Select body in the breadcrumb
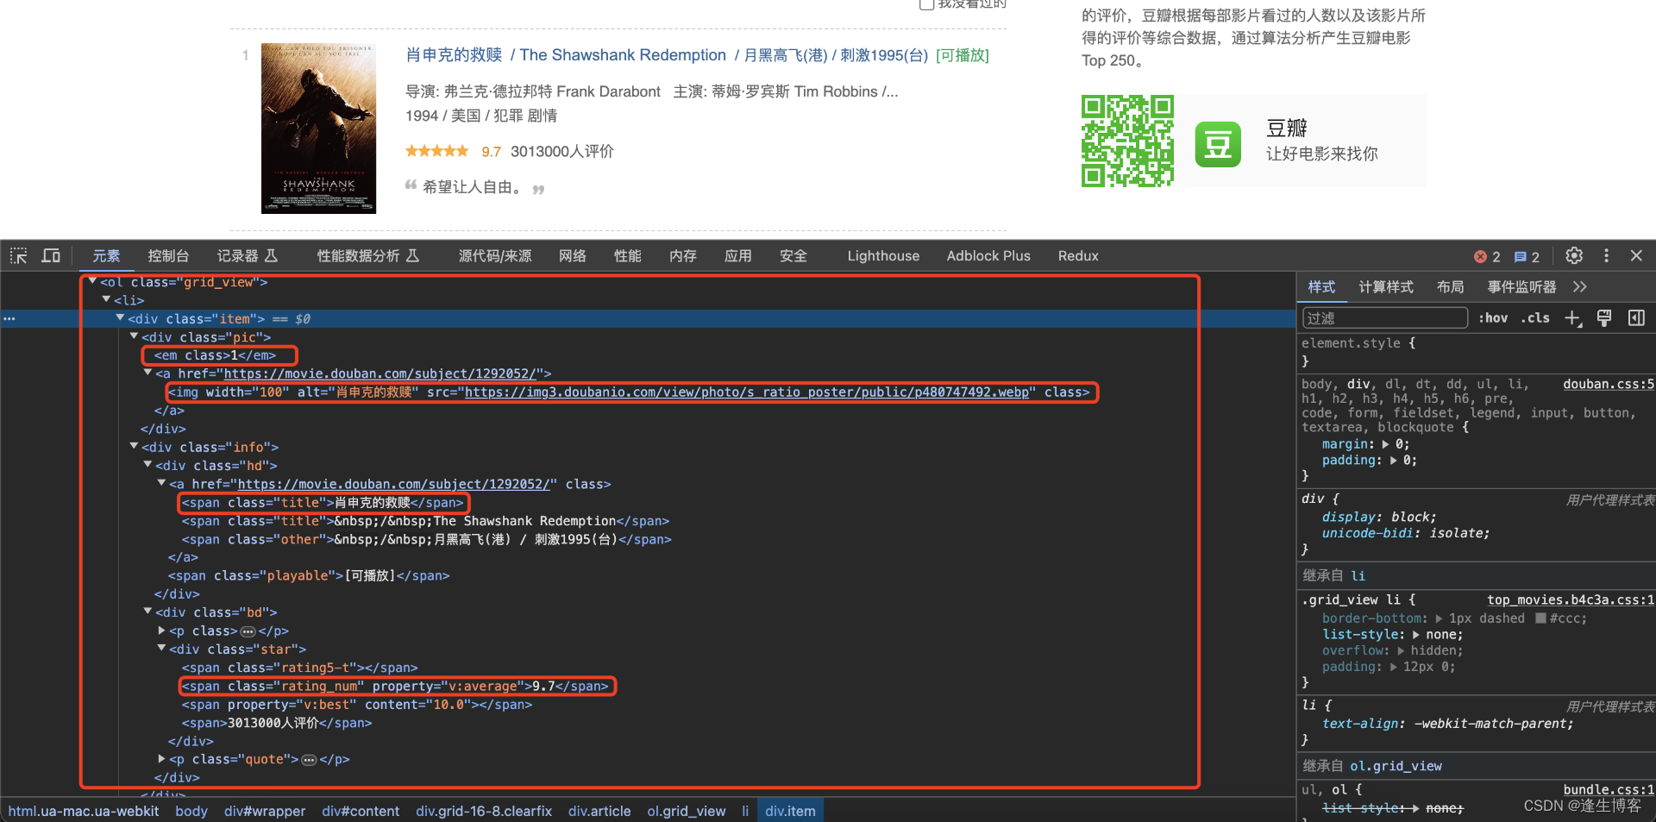 (x=191, y=811)
